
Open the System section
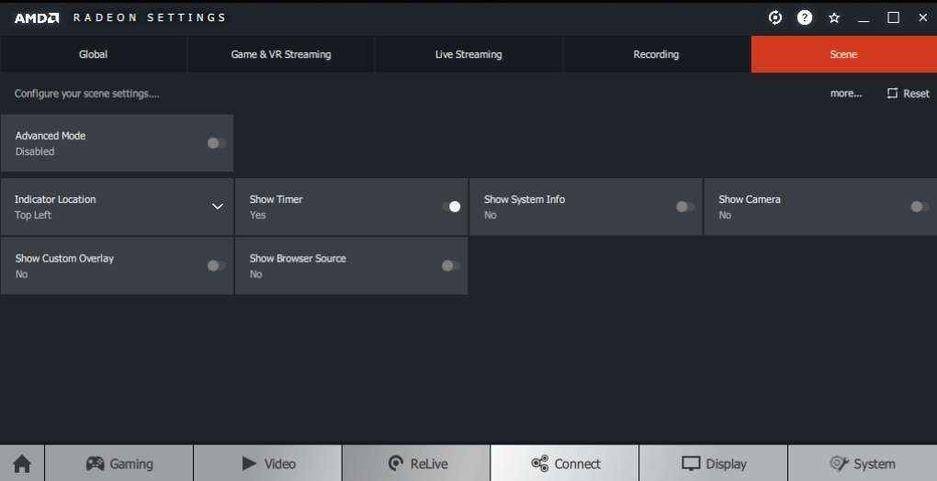tap(863, 463)
